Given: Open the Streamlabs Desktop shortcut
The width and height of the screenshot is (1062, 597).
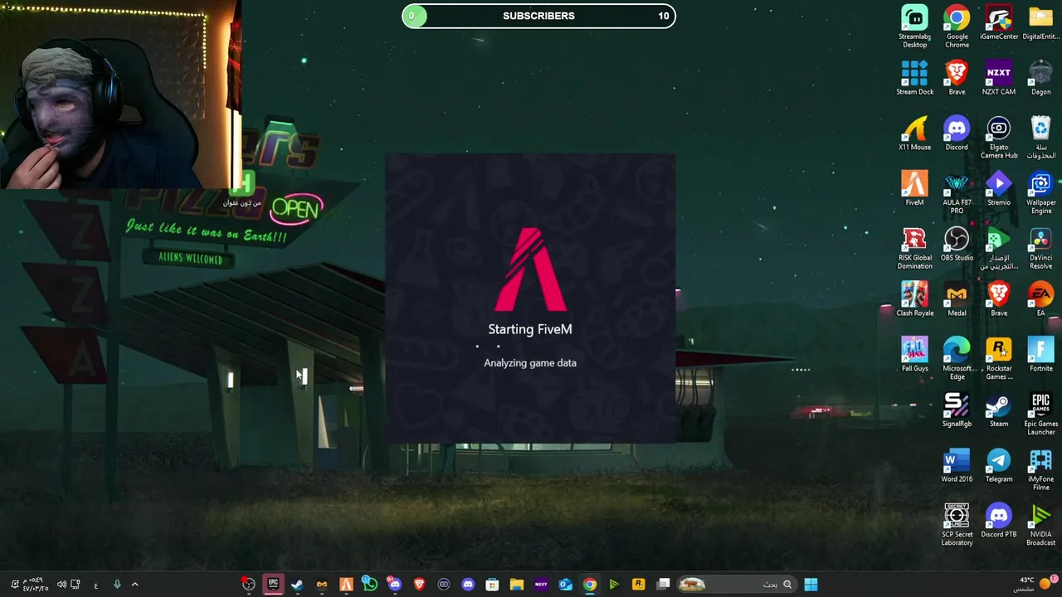Looking at the screenshot, I should 914,26.
